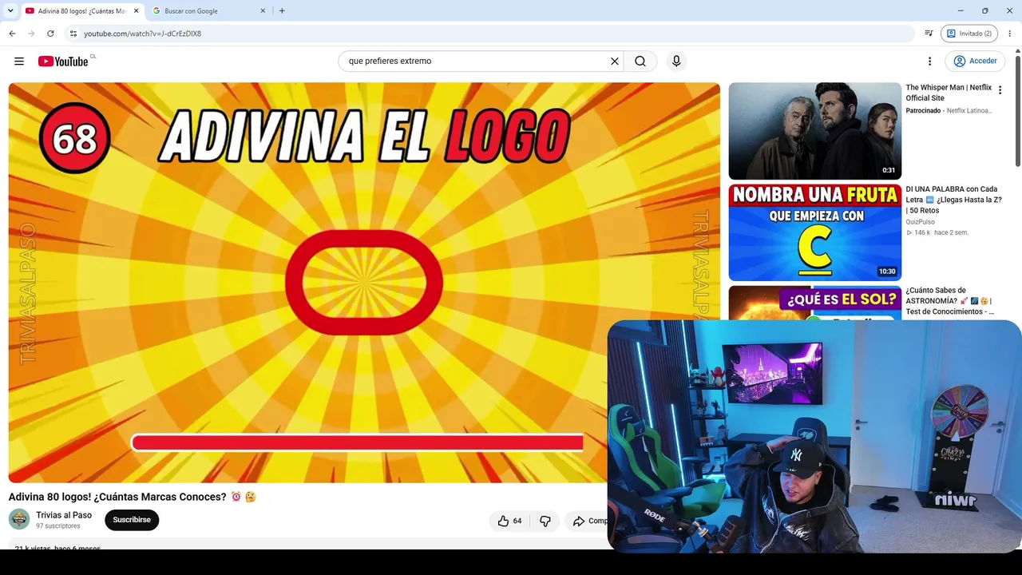Open The Whisper Man Netflix title link
1022x575 pixels.
tap(949, 93)
